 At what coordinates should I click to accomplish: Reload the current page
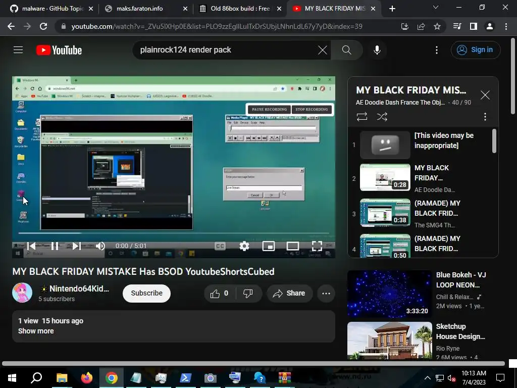point(43,26)
